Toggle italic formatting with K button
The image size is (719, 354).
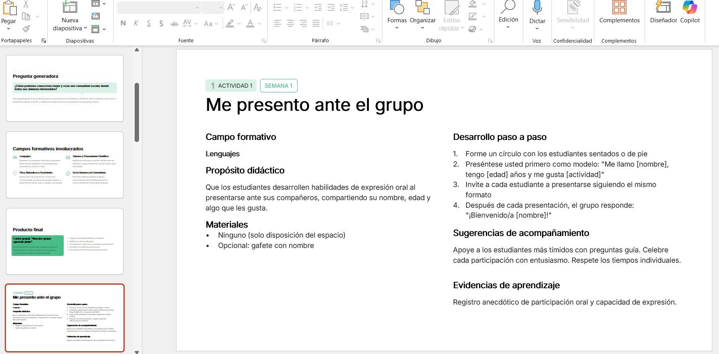[x=136, y=24]
